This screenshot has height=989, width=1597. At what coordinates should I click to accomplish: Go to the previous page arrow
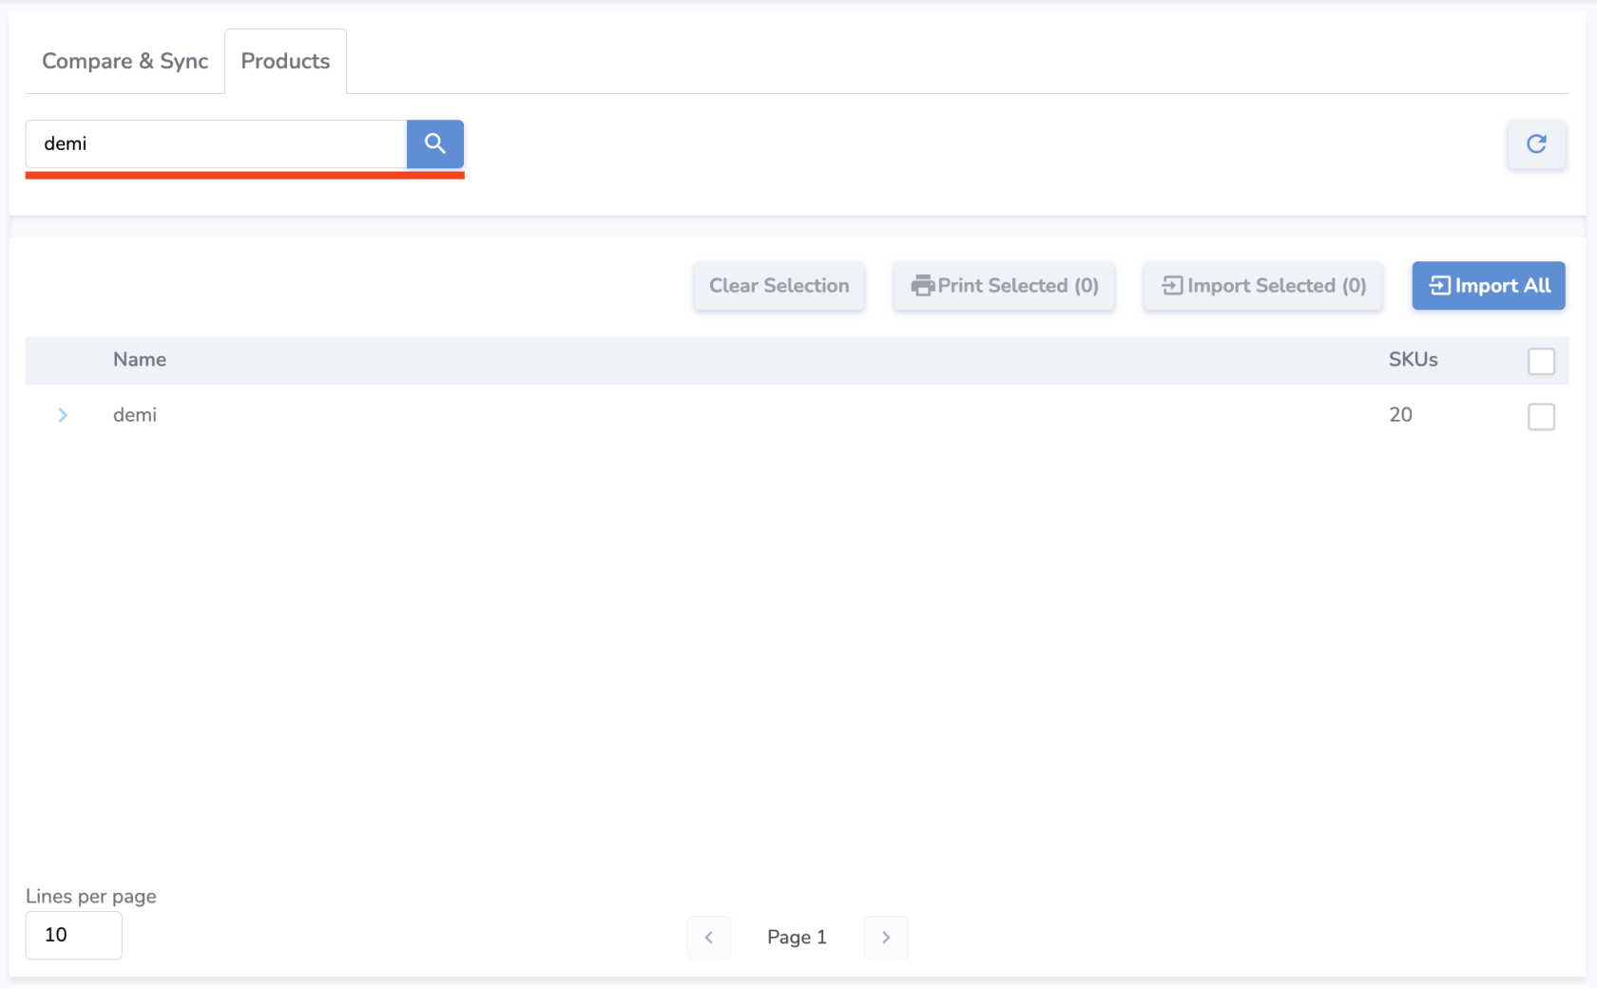[x=708, y=938]
